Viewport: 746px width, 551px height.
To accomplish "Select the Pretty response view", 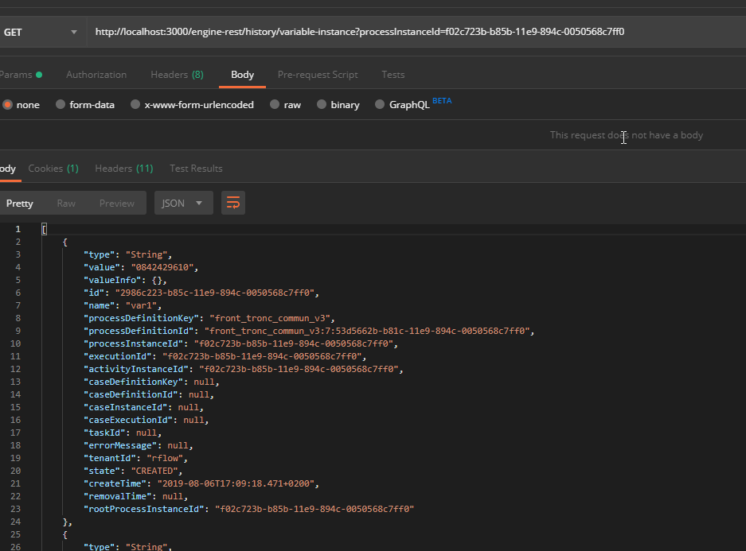I will tap(20, 204).
